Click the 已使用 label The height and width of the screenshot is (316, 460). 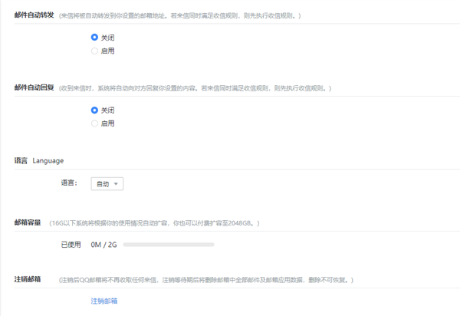[71, 245]
